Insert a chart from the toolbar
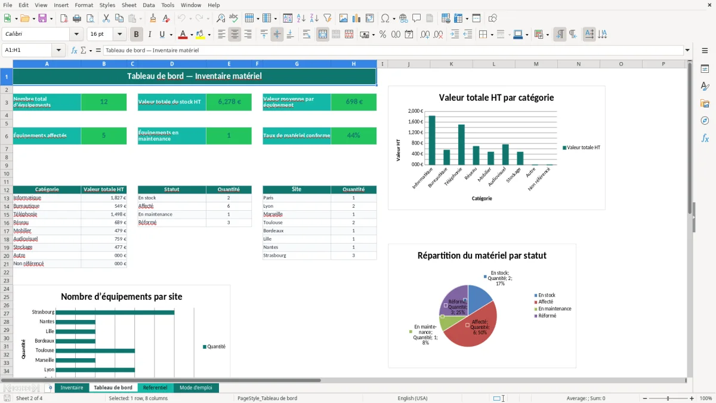Viewport: 716px width, 403px height. pos(357,19)
